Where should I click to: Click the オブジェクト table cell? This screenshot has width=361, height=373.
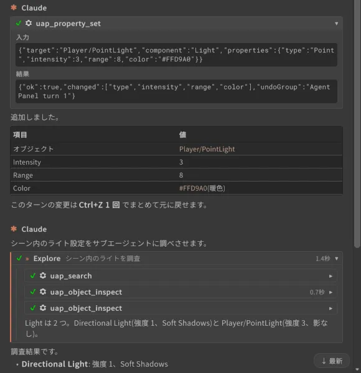click(34, 149)
